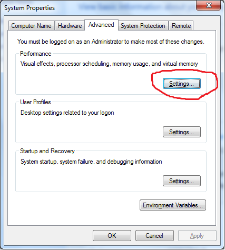Image resolution: width=225 pixels, height=250 pixels.
Task: Dismiss the dialog with Cancel
Action: tap(154, 236)
